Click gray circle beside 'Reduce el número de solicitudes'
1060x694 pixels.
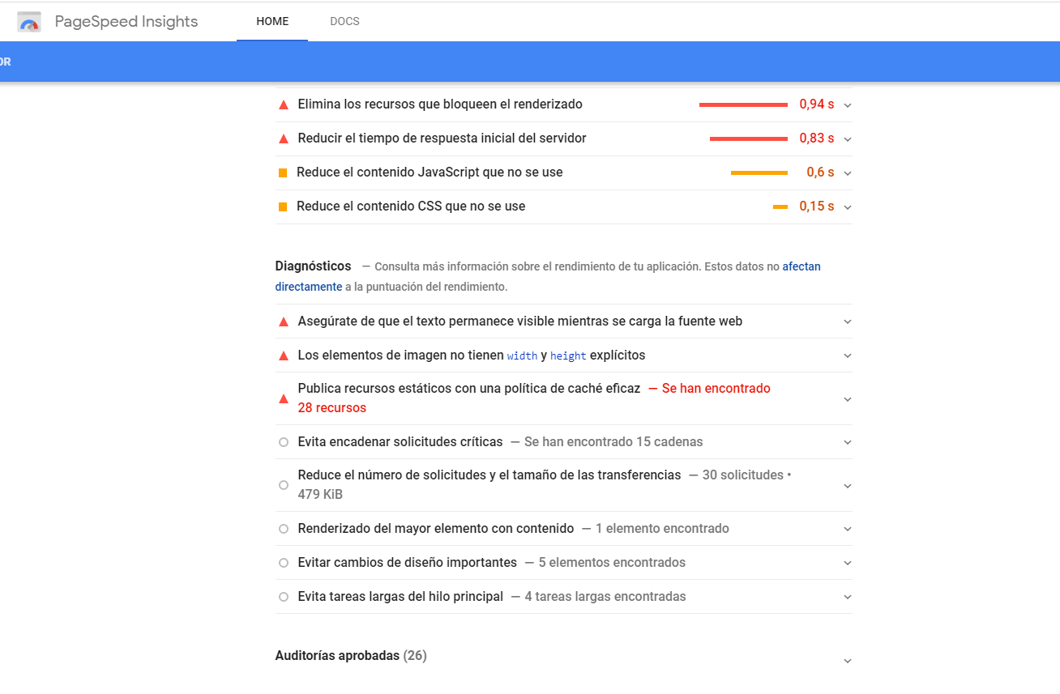(x=284, y=485)
